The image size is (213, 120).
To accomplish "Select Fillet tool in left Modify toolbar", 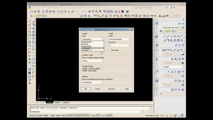I will pos(34,73).
